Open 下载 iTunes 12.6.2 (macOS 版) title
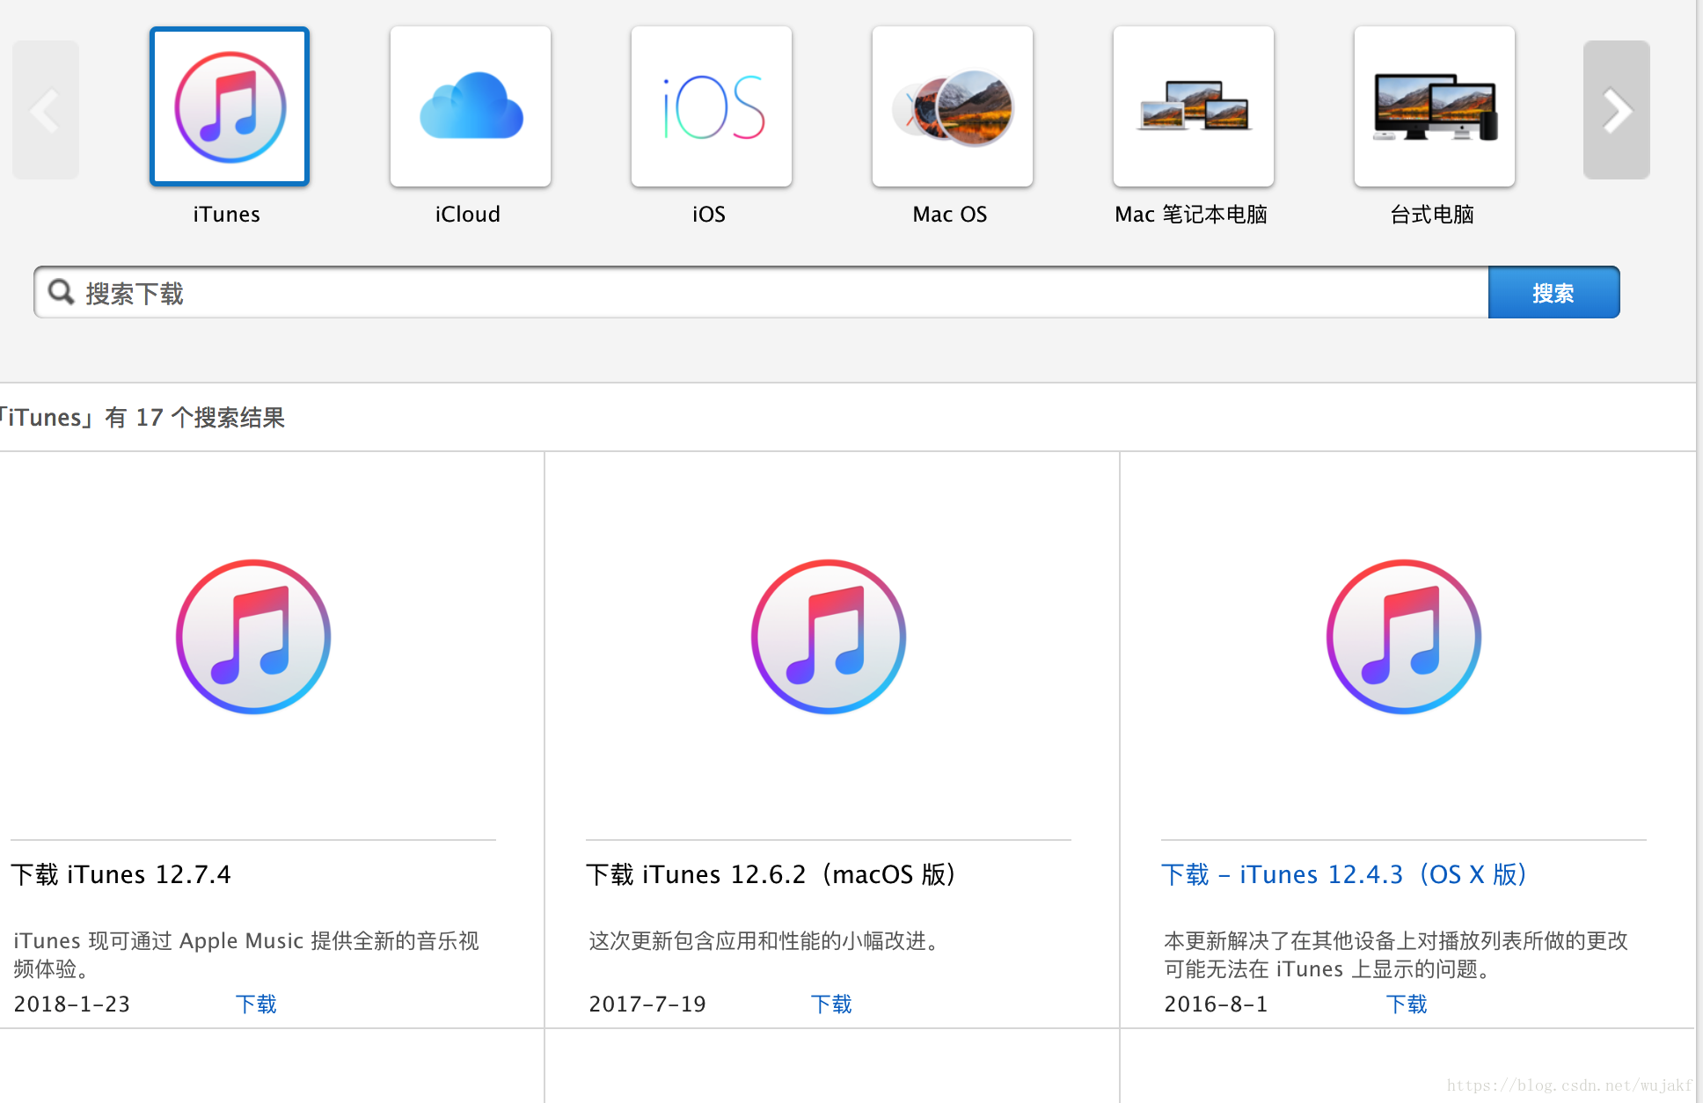Screen dimensions: 1703x1103 tap(771, 874)
